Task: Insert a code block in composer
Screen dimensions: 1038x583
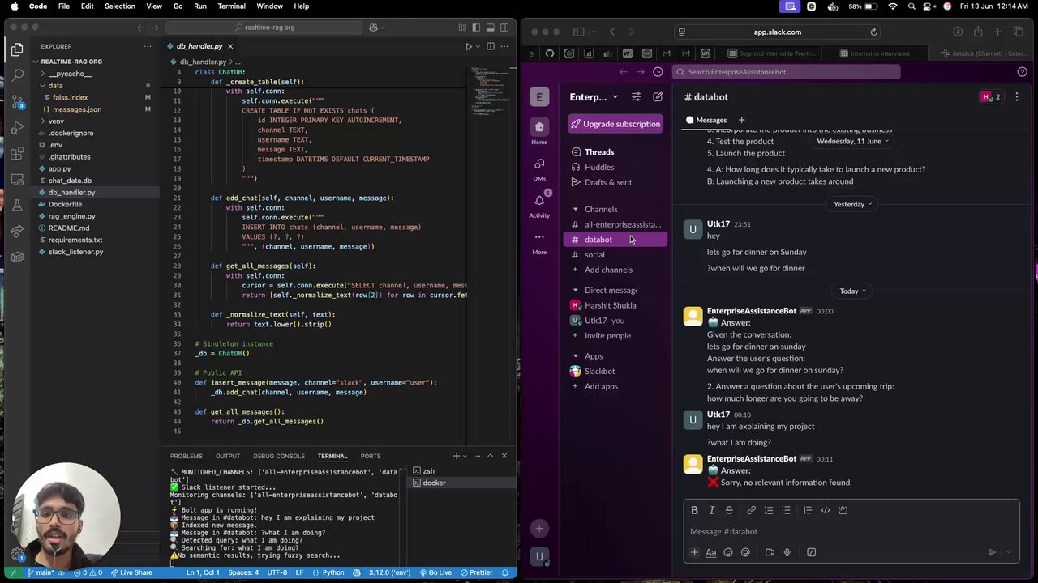Action: (843, 510)
